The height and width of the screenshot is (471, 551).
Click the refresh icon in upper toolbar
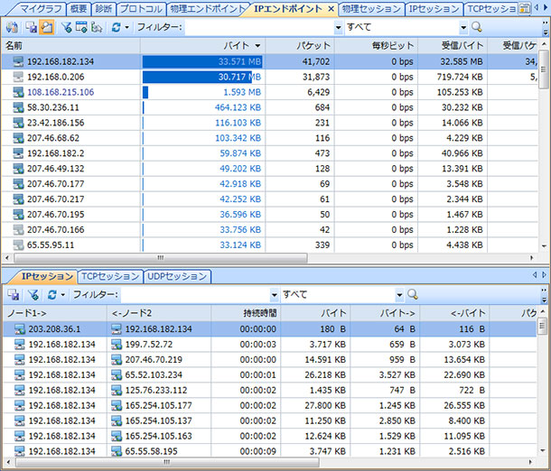pos(116,27)
